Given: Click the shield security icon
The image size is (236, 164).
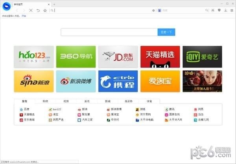Looking at the screenshot, I should (x=219, y=11).
